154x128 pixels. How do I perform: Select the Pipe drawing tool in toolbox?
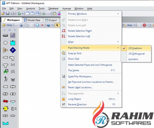pyautogui.click(x=5, y=35)
